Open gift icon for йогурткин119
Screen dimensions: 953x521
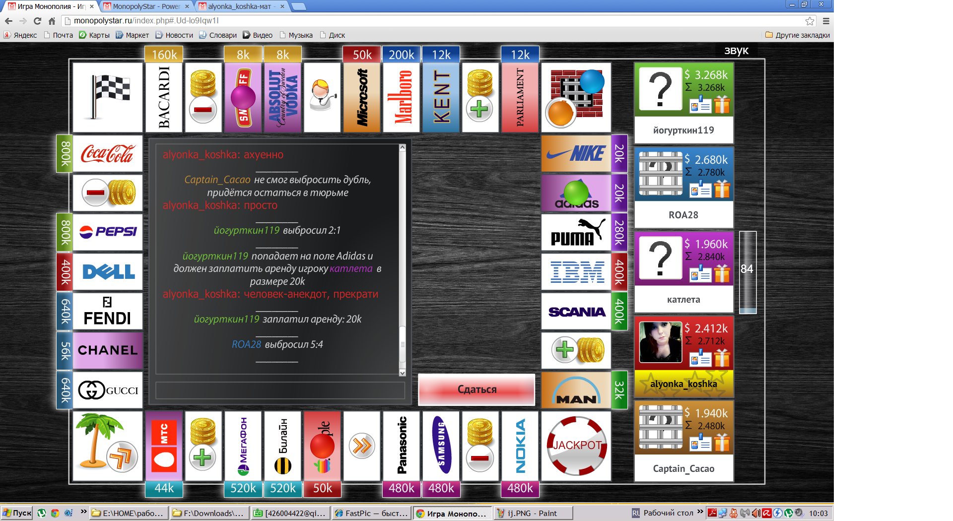[722, 105]
